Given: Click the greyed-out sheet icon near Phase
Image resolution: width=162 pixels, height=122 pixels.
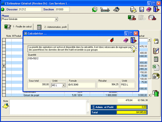Looking at the screenshot, I should (142, 18).
